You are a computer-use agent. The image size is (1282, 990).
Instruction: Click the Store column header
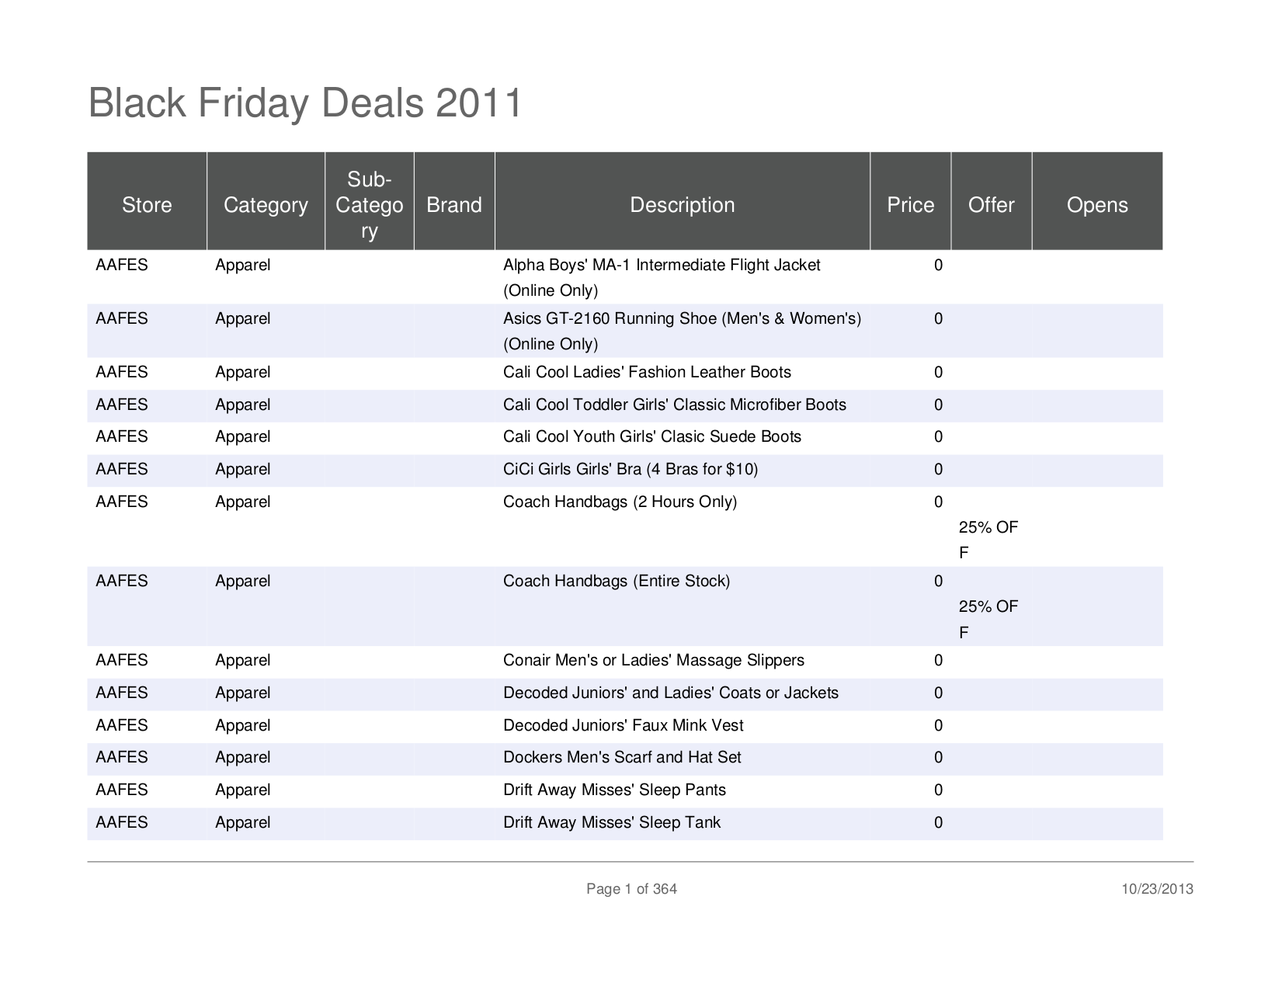coord(147,205)
